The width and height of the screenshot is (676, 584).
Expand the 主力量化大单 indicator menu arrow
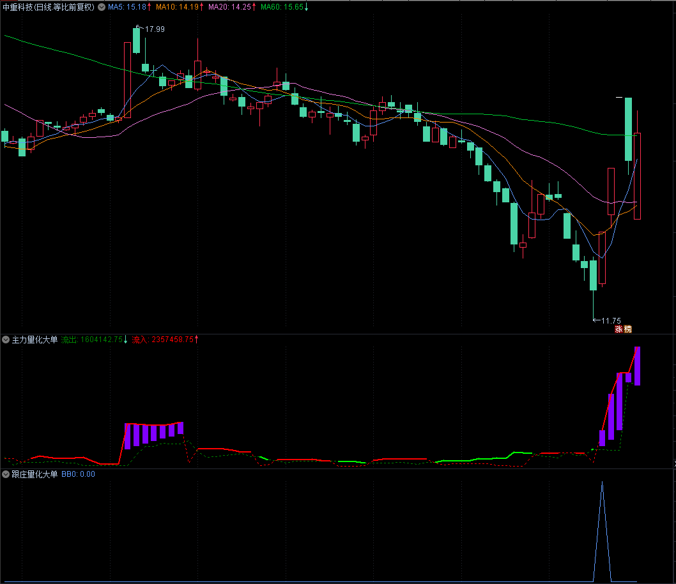click(x=6, y=340)
